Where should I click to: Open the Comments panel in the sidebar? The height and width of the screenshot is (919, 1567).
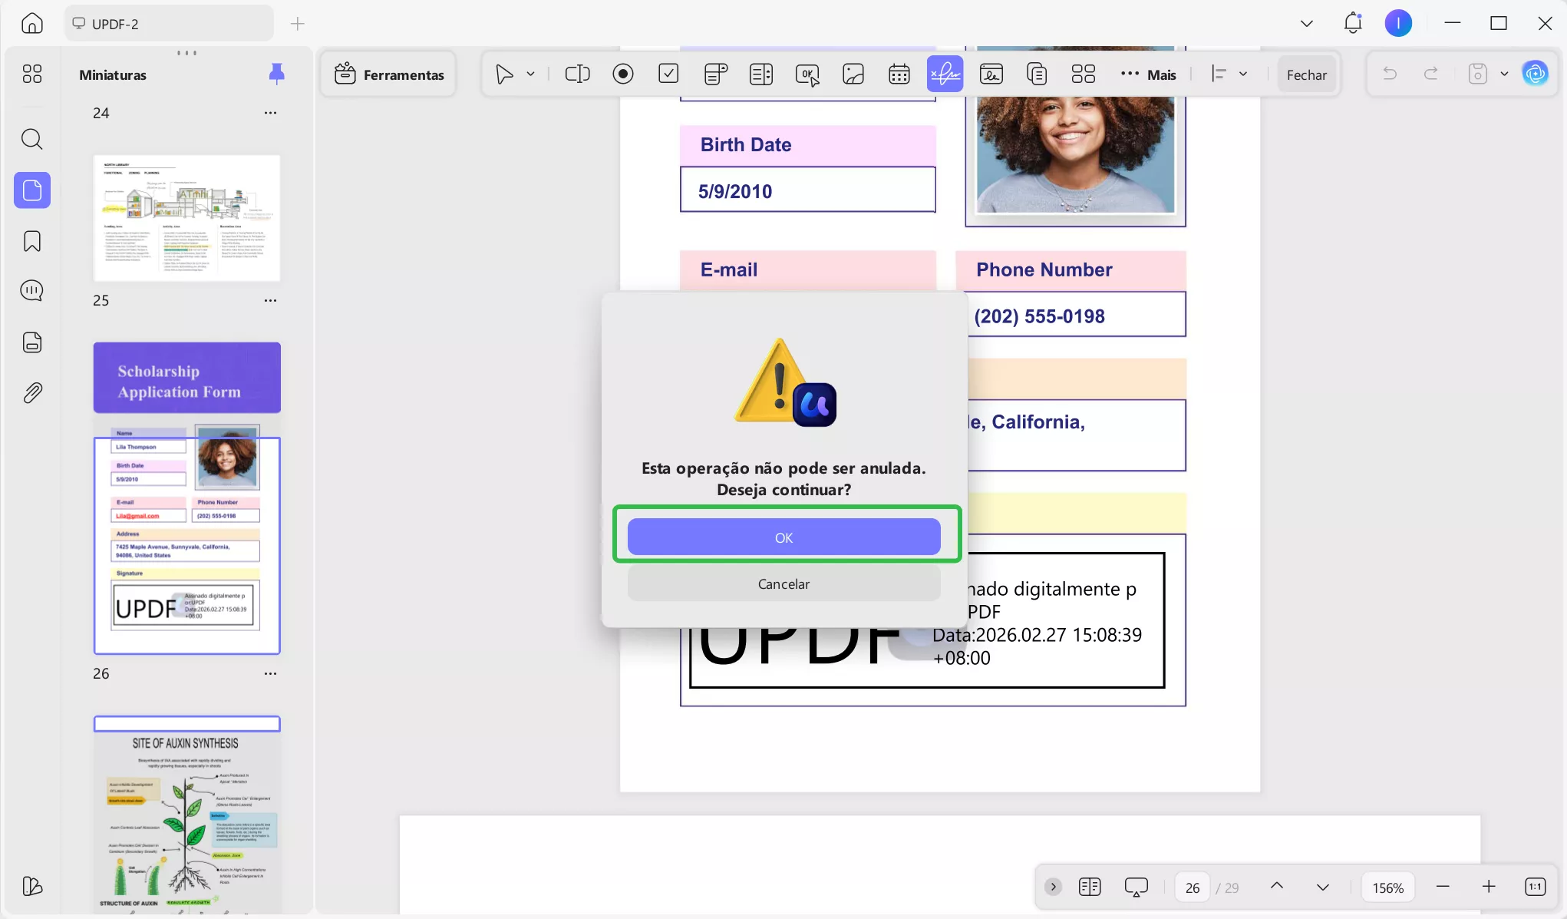tap(31, 290)
